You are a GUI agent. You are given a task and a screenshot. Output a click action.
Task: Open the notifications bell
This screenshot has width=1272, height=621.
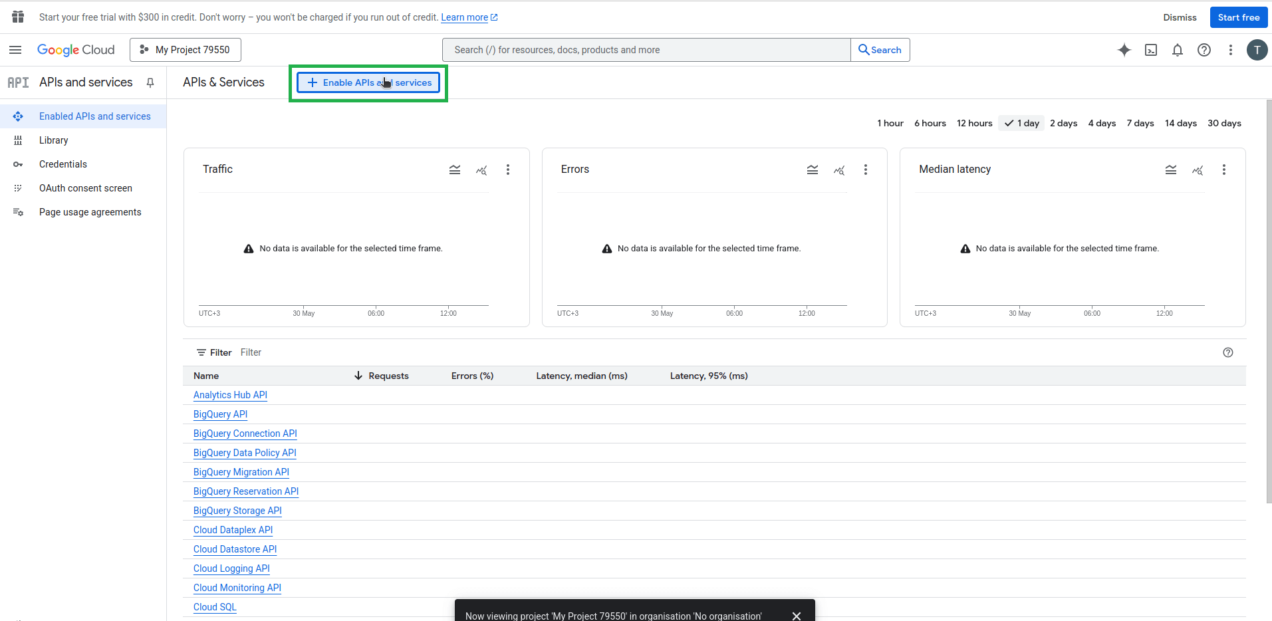point(1177,50)
